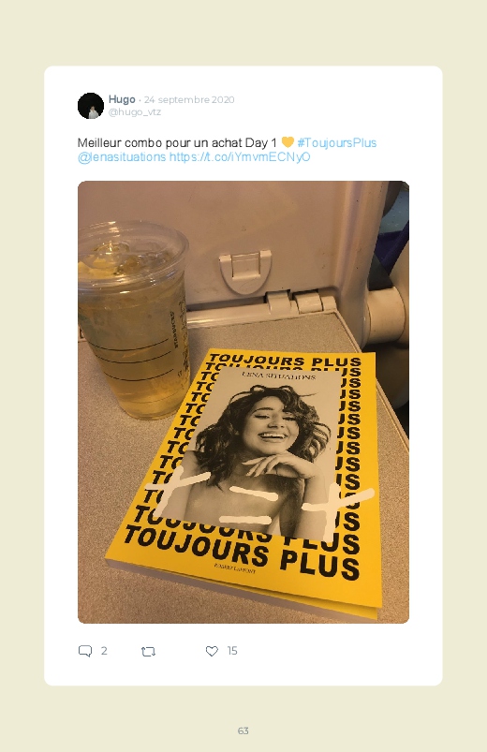This screenshot has width=487, height=752.
Task: Click the reply speech bubble icon
Action: [85, 651]
